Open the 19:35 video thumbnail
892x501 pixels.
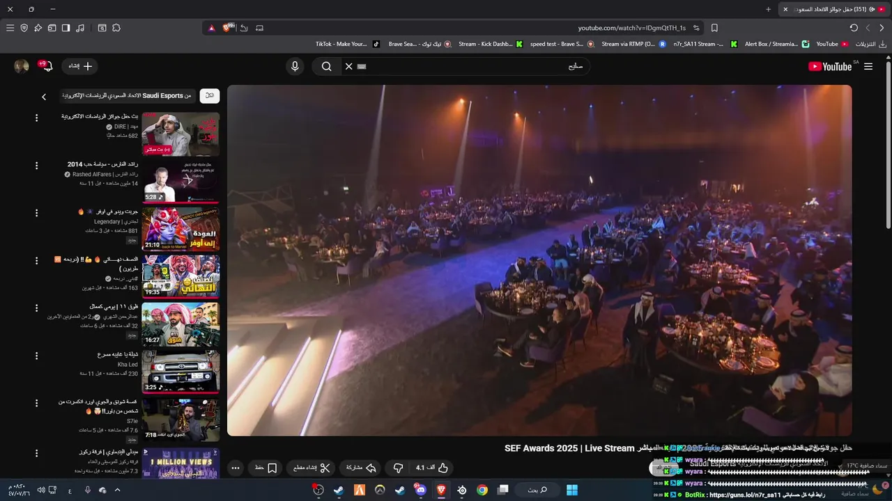pos(180,276)
